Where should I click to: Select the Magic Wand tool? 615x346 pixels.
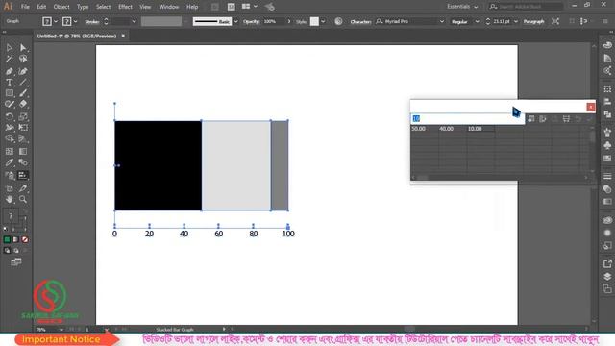[x=10, y=59]
